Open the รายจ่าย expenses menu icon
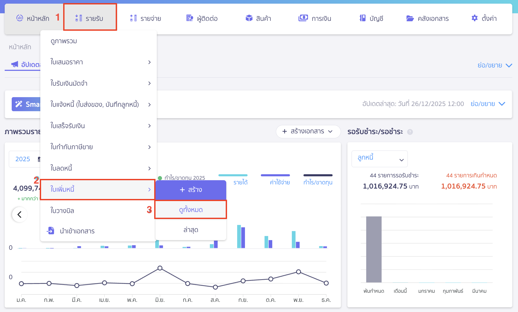 coord(133,18)
